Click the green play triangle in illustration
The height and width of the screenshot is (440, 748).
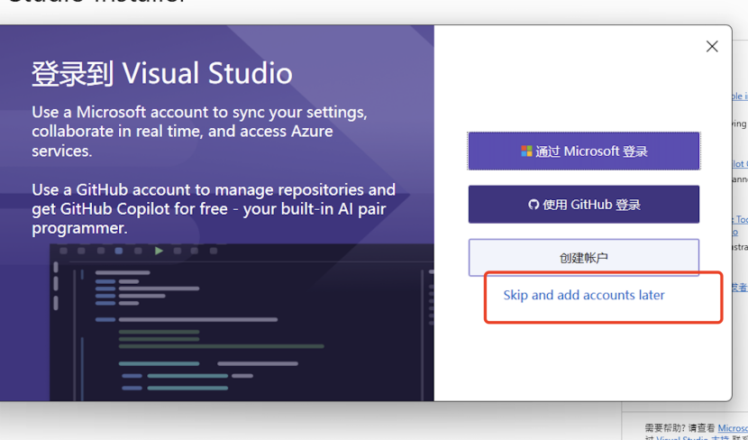pos(159,251)
